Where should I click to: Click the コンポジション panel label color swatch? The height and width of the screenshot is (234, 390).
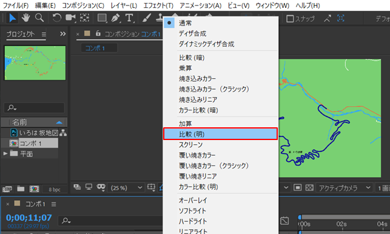(x=87, y=33)
